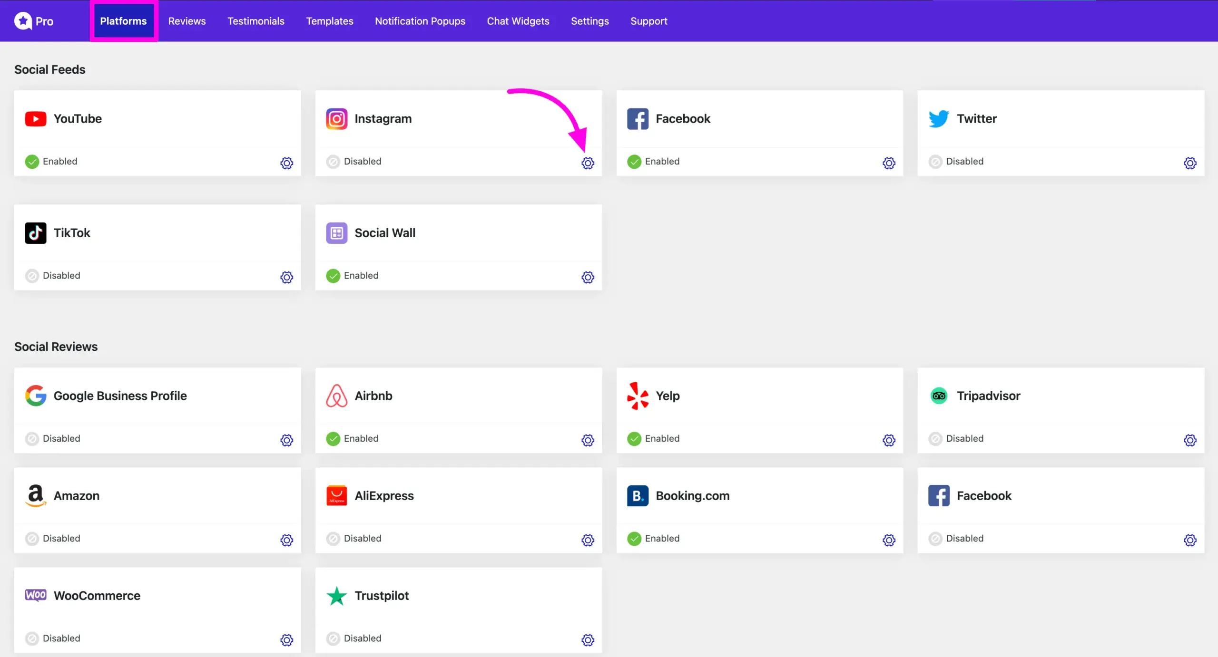Open the Settings tab
Image resolution: width=1218 pixels, height=657 pixels.
point(590,21)
